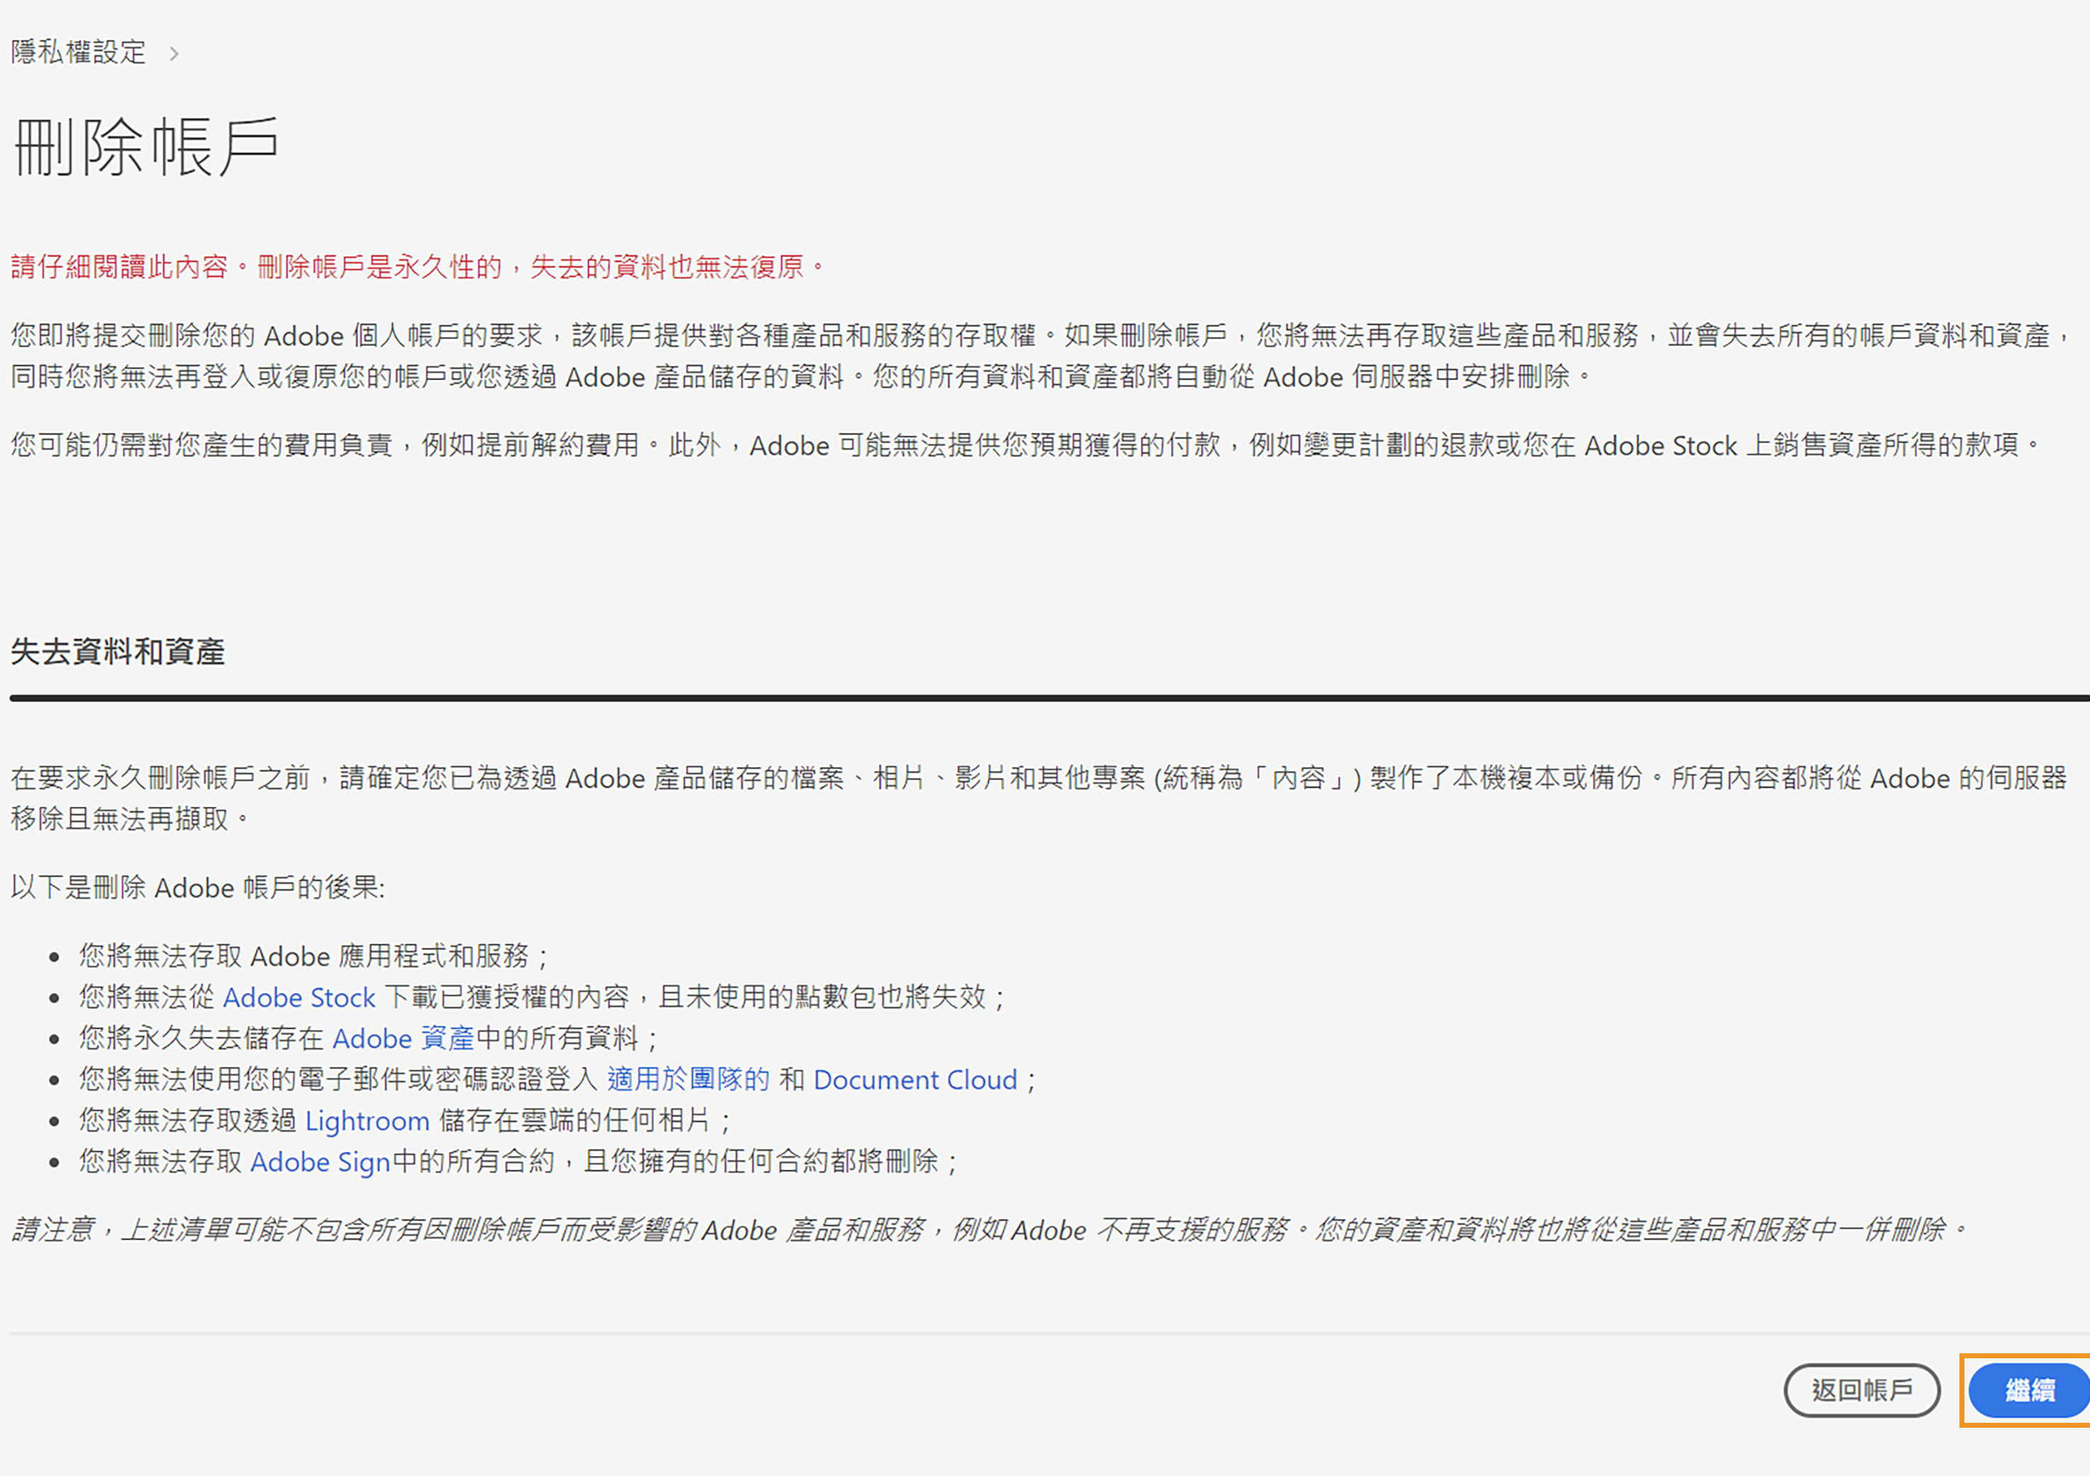Open the Adobe Sign link
2090x1476 pixels.
coord(321,1162)
